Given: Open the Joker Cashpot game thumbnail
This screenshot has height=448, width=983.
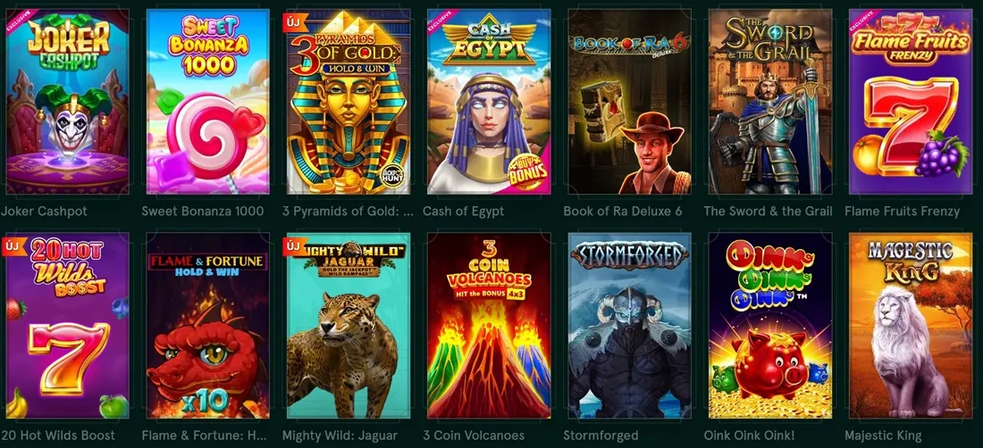Looking at the screenshot, I should (x=67, y=102).
